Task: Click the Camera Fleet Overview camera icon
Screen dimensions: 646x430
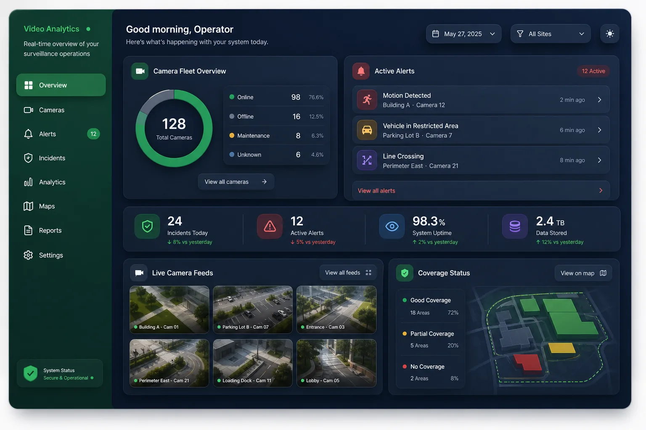Action: pyautogui.click(x=140, y=71)
